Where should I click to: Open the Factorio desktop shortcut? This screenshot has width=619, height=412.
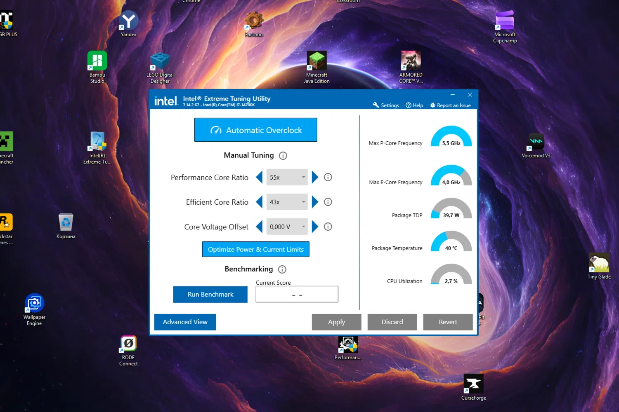click(x=253, y=24)
